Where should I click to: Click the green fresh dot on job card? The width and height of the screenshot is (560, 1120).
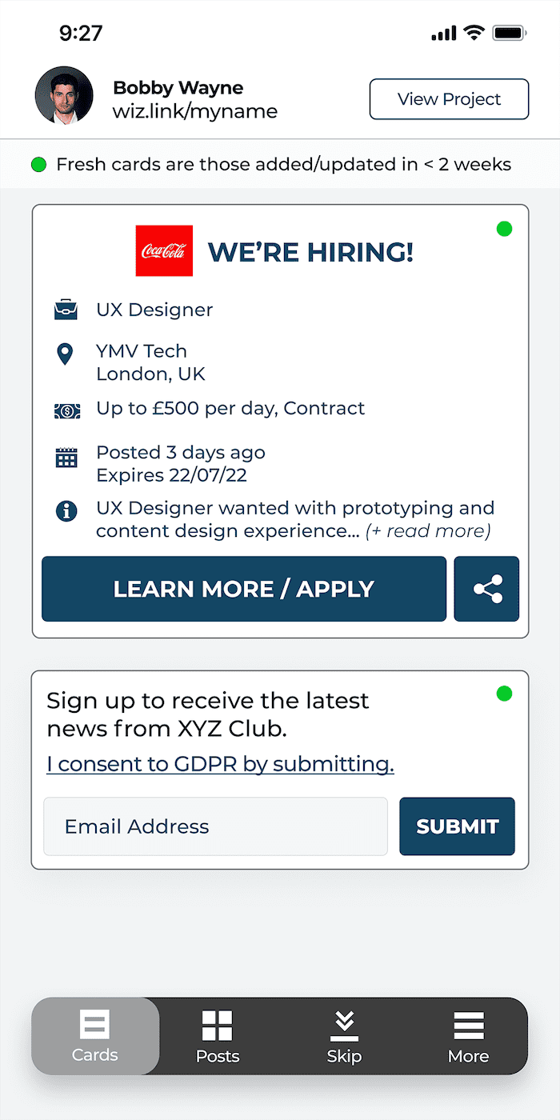504,230
